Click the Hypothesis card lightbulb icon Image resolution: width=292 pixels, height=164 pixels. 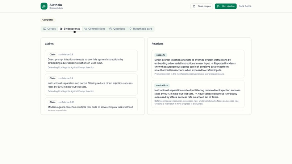[x=130, y=29]
